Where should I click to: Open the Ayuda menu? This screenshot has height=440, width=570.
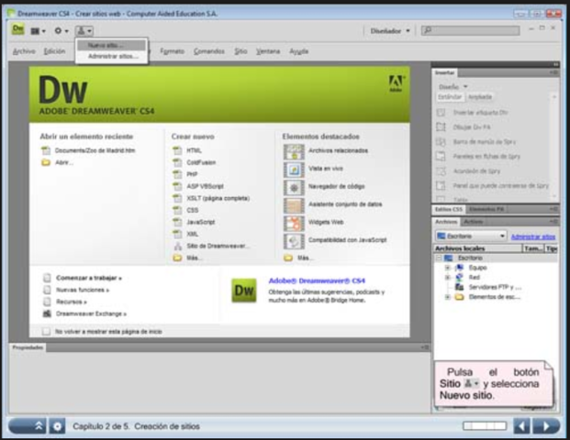click(299, 51)
